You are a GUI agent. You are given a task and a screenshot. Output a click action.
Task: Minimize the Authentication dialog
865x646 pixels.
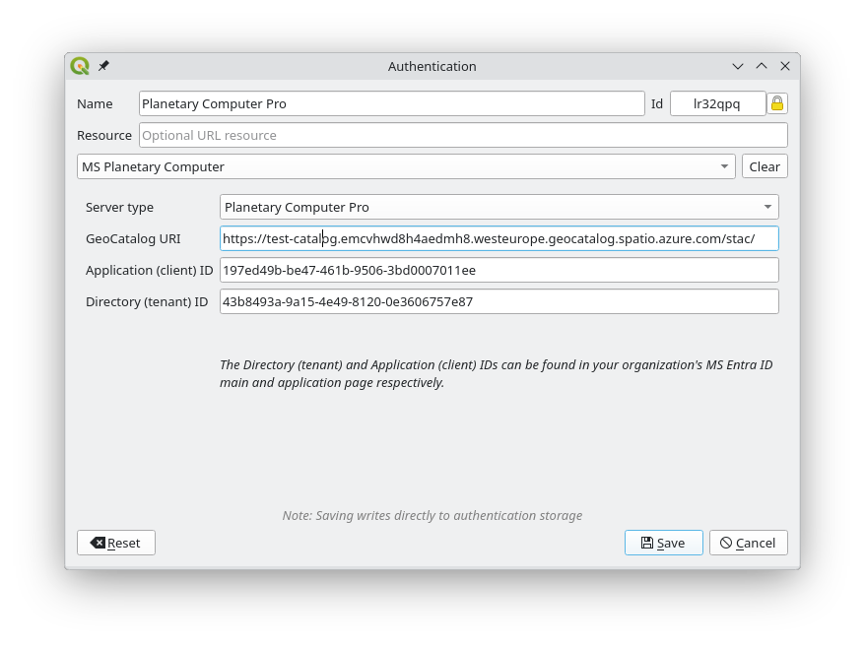(738, 66)
